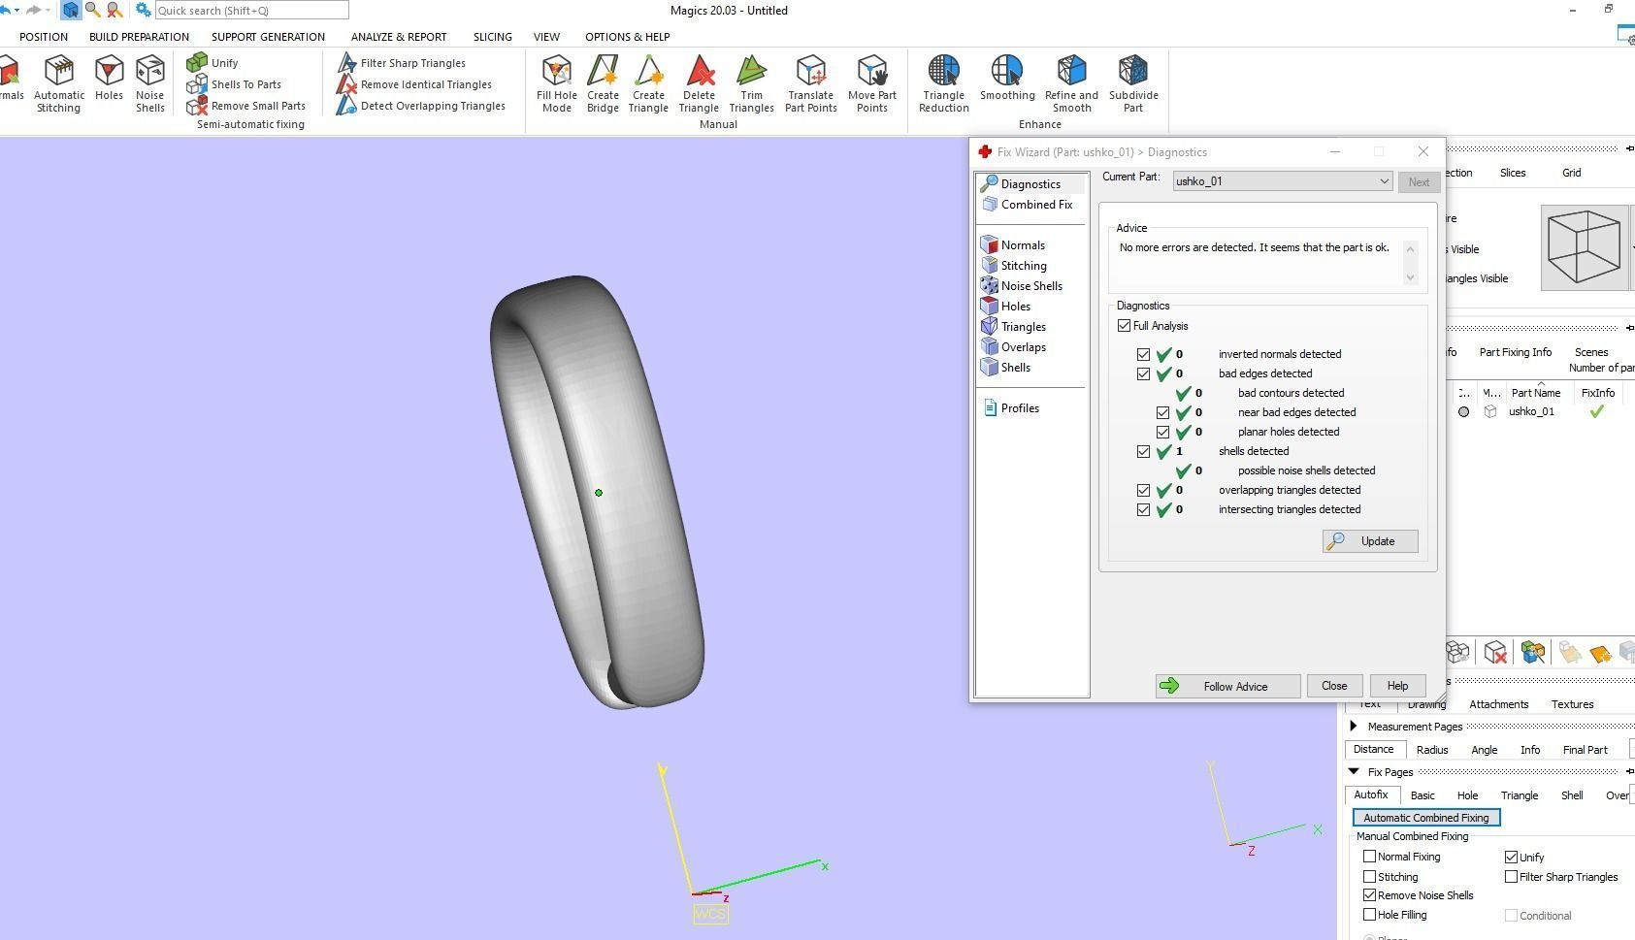Viewport: 1635px width, 940px height.
Task: Open the BUILD PREPARATION ribbon tab
Action: click(139, 37)
